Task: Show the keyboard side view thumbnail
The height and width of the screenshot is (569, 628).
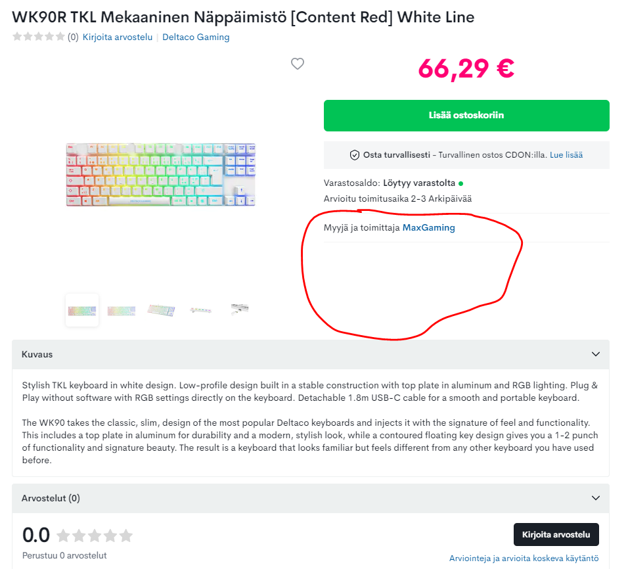Action: [200, 310]
